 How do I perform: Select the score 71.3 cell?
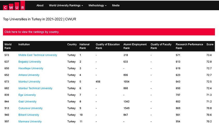[209, 95]
